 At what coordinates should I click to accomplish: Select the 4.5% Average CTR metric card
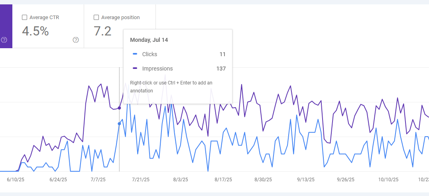point(48,26)
